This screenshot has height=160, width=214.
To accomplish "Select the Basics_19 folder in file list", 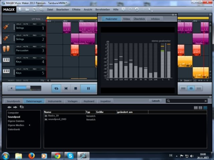I will [x=53, y=116].
